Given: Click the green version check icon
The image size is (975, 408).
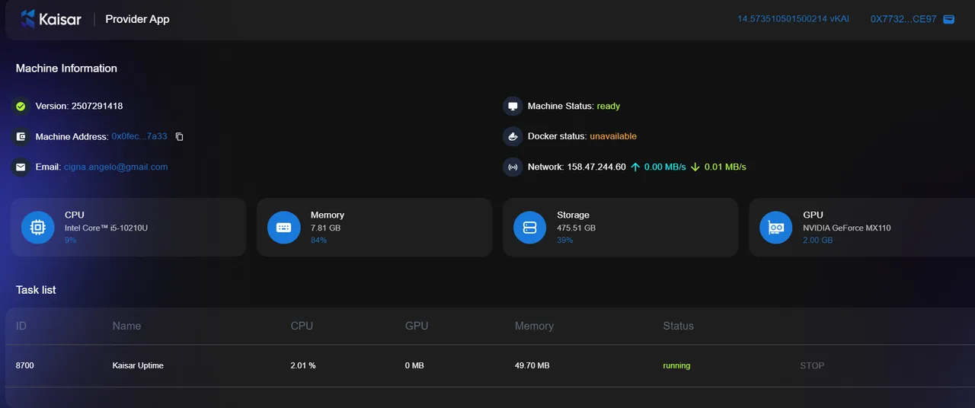Looking at the screenshot, I should pos(21,107).
